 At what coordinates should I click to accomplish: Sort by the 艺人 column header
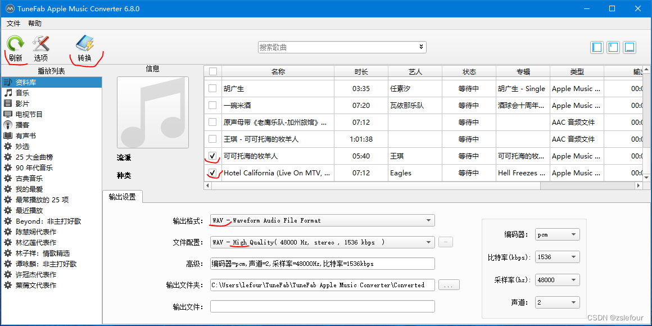(x=415, y=71)
